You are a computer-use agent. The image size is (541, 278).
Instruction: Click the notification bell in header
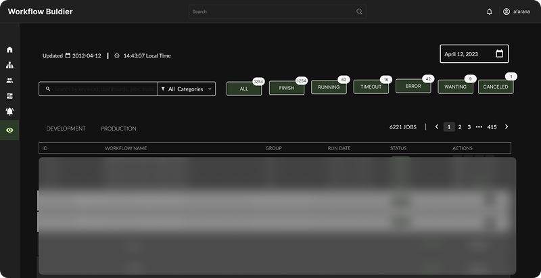(489, 11)
